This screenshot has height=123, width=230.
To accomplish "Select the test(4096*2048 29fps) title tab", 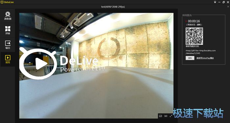I will coord(113,7).
